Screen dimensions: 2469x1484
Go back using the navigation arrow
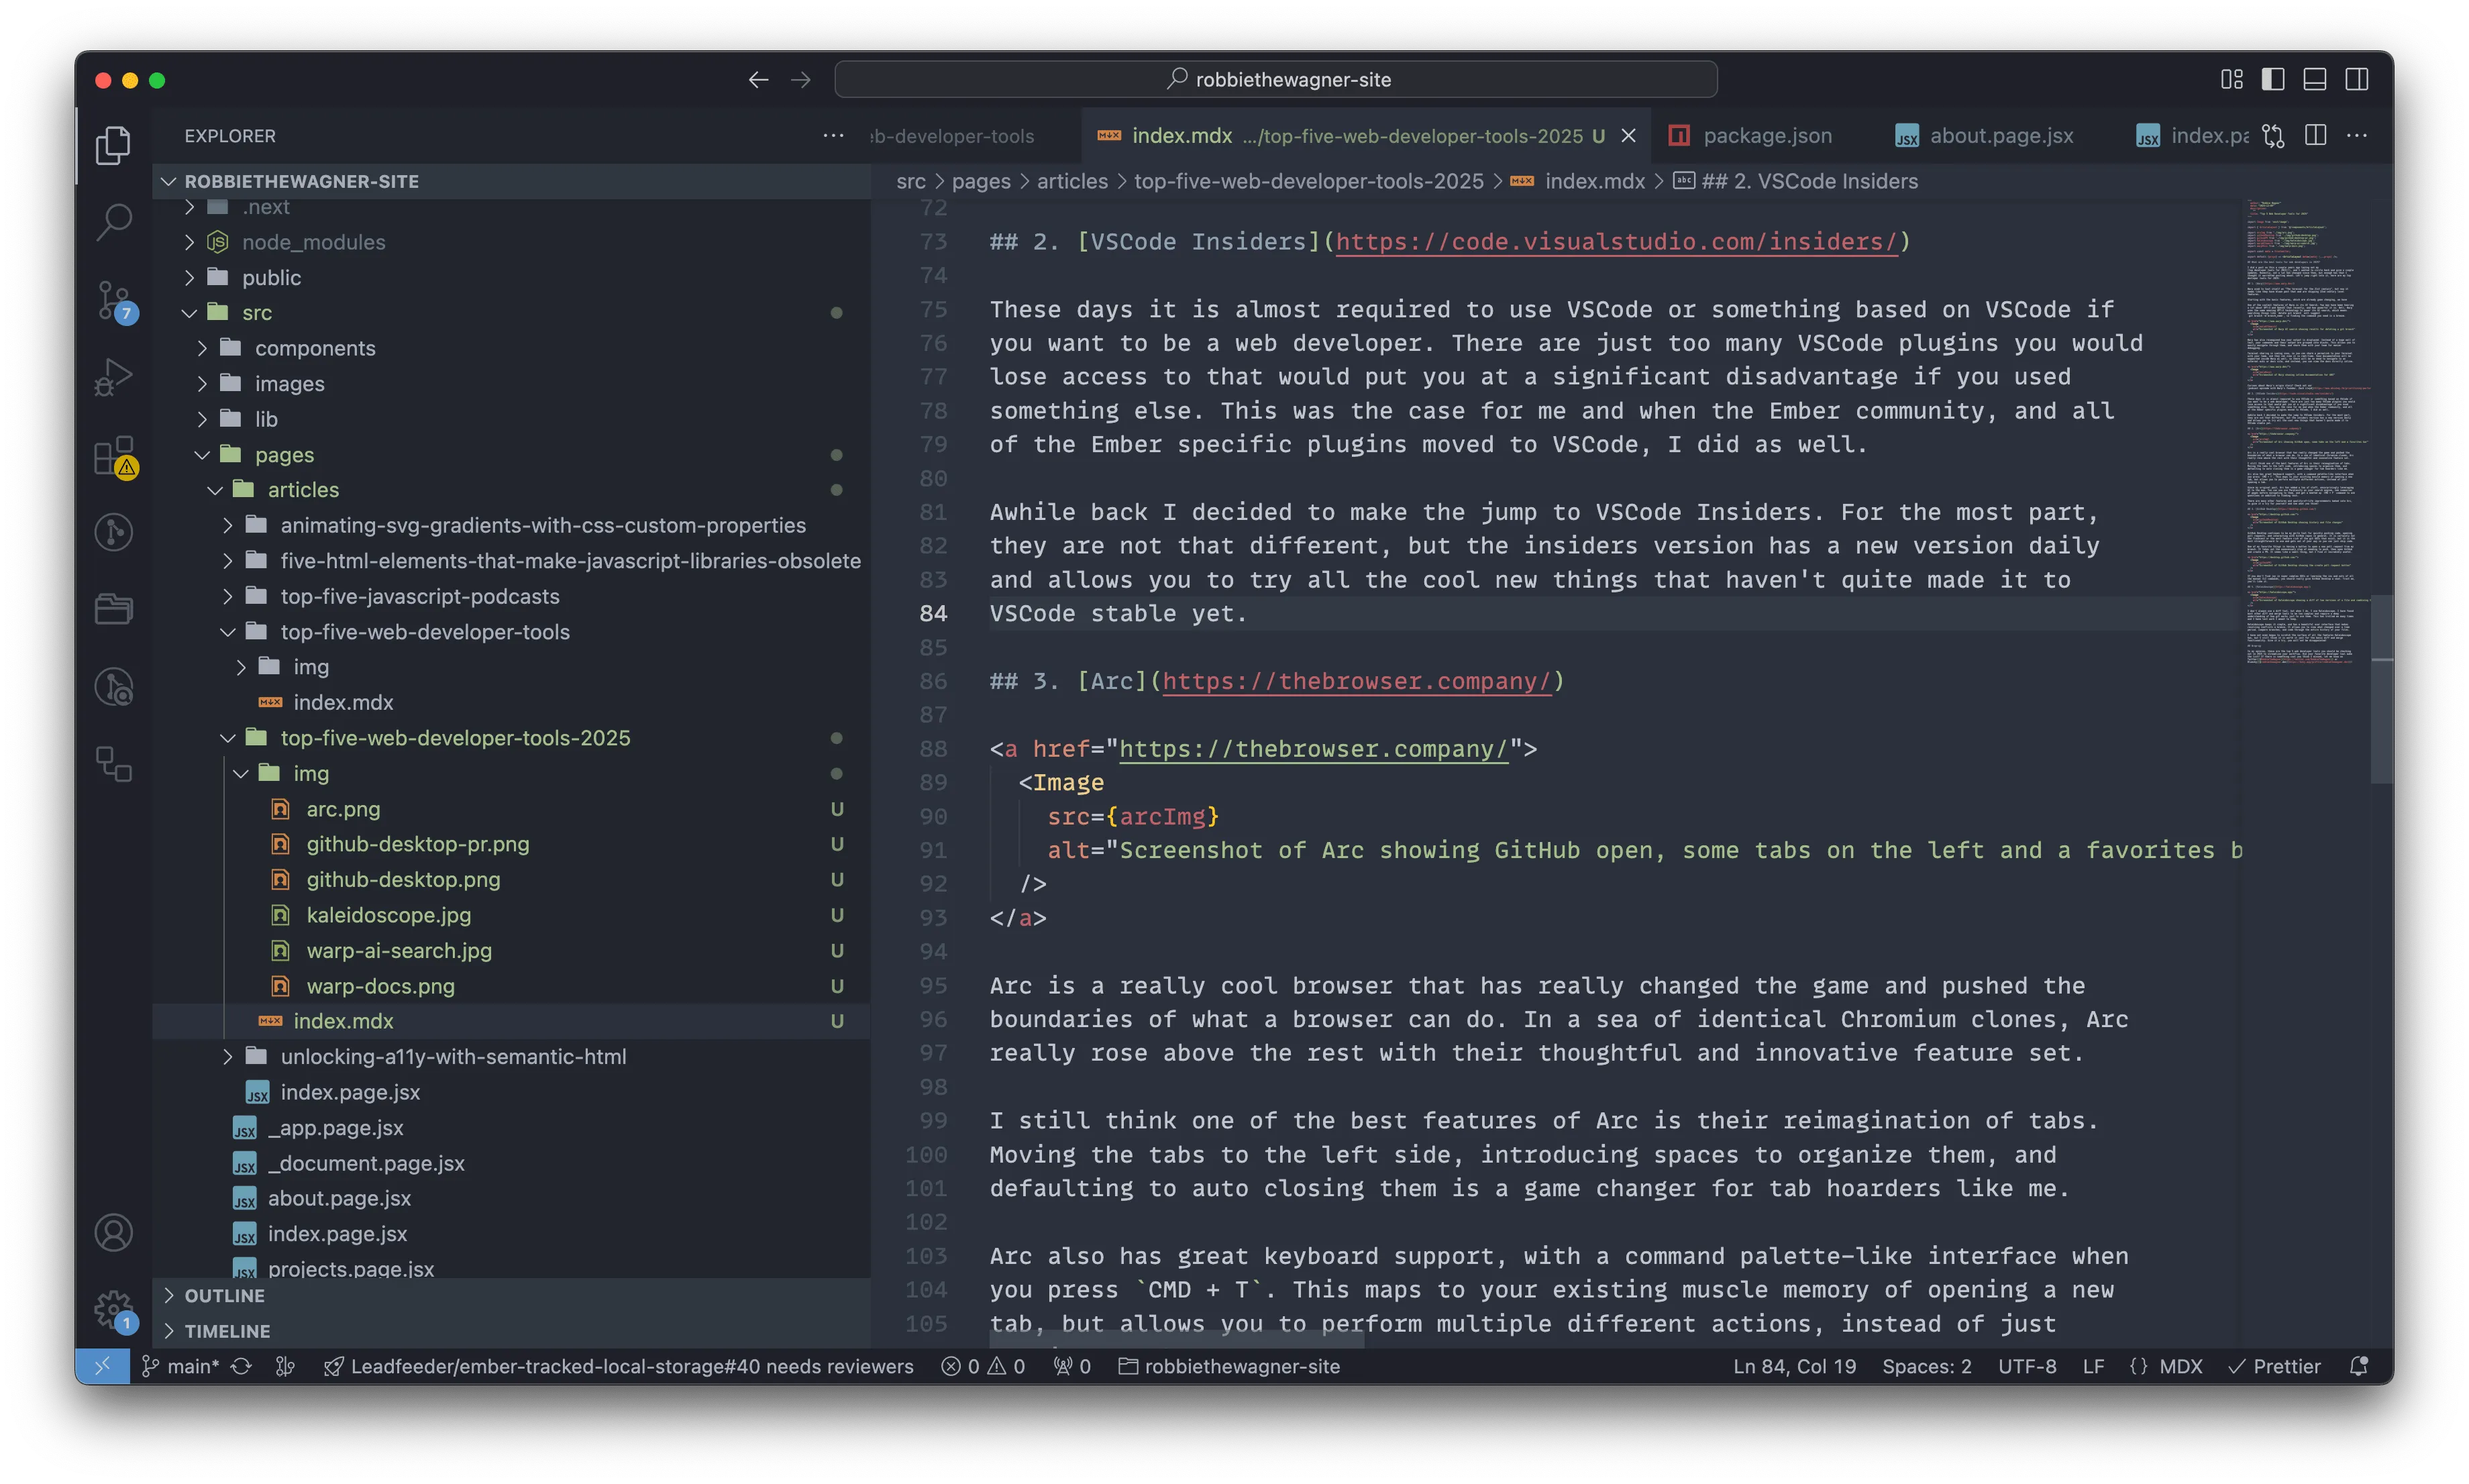pos(758,79)
